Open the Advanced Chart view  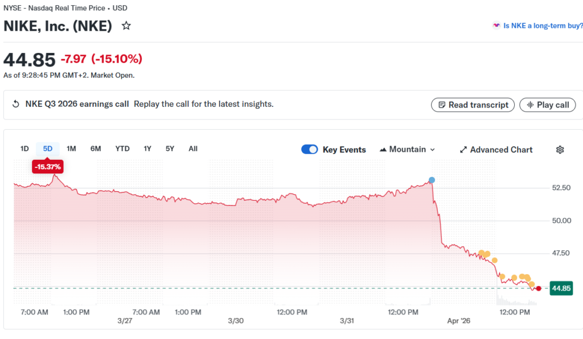click(x=496, y=150)
